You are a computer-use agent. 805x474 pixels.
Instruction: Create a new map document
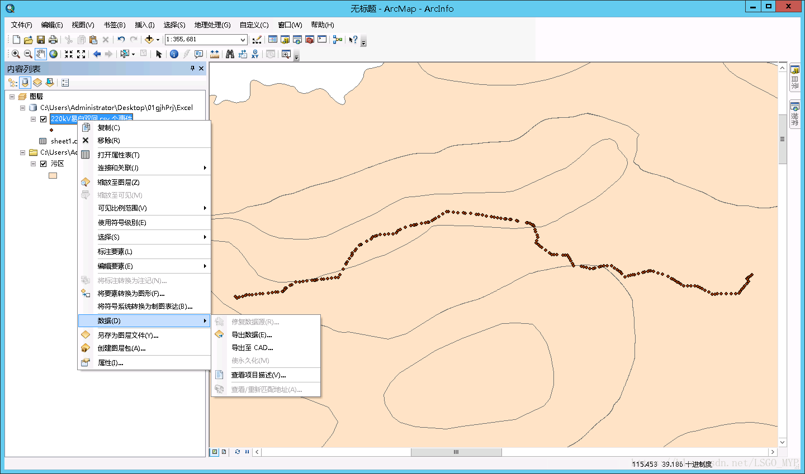click(x=16, y=40)
